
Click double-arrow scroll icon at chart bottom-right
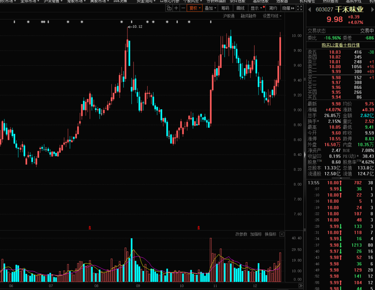point(301,286)
